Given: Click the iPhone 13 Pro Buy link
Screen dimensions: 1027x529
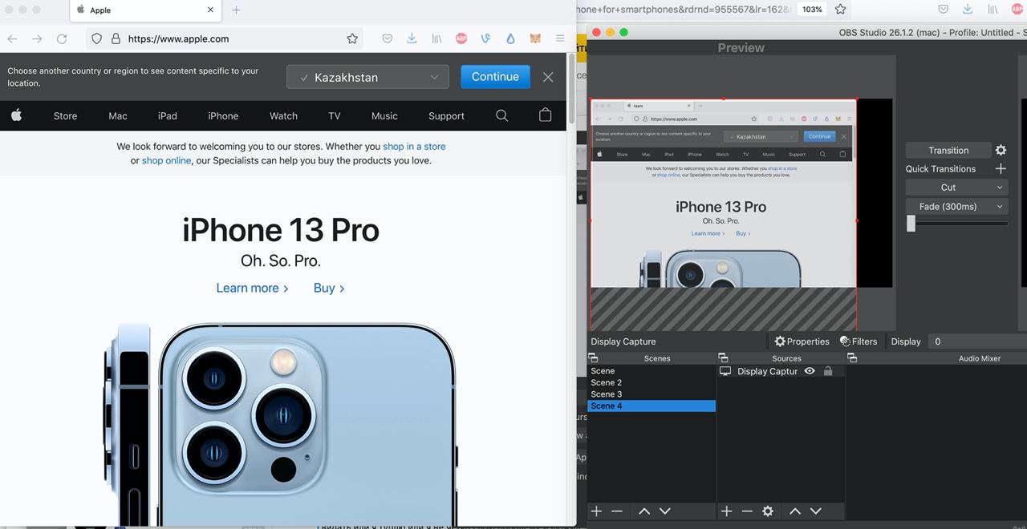Looking at the screenshot, I should pos(329,288).
